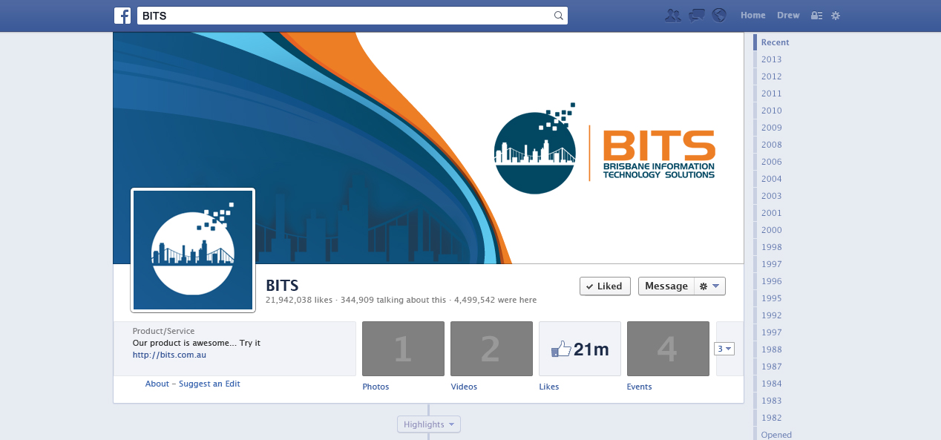This screenshot has height=440, width=941.
Task: Open the messages icon in top bar
Action: tap(696, 16)
